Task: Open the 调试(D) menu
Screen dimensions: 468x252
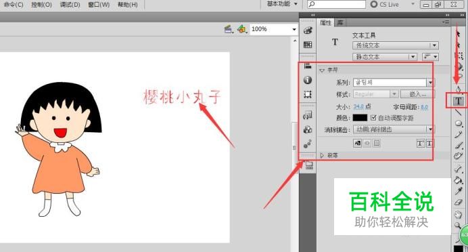Action: (70, 5)
